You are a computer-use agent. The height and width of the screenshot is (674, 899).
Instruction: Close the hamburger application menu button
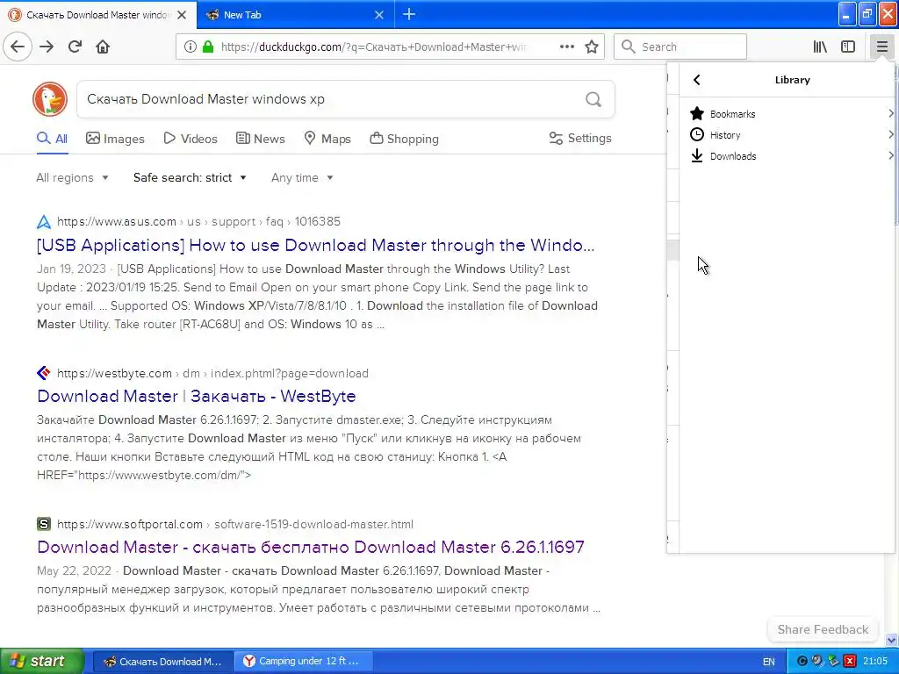pyautogui.click(x=881, y=47)
